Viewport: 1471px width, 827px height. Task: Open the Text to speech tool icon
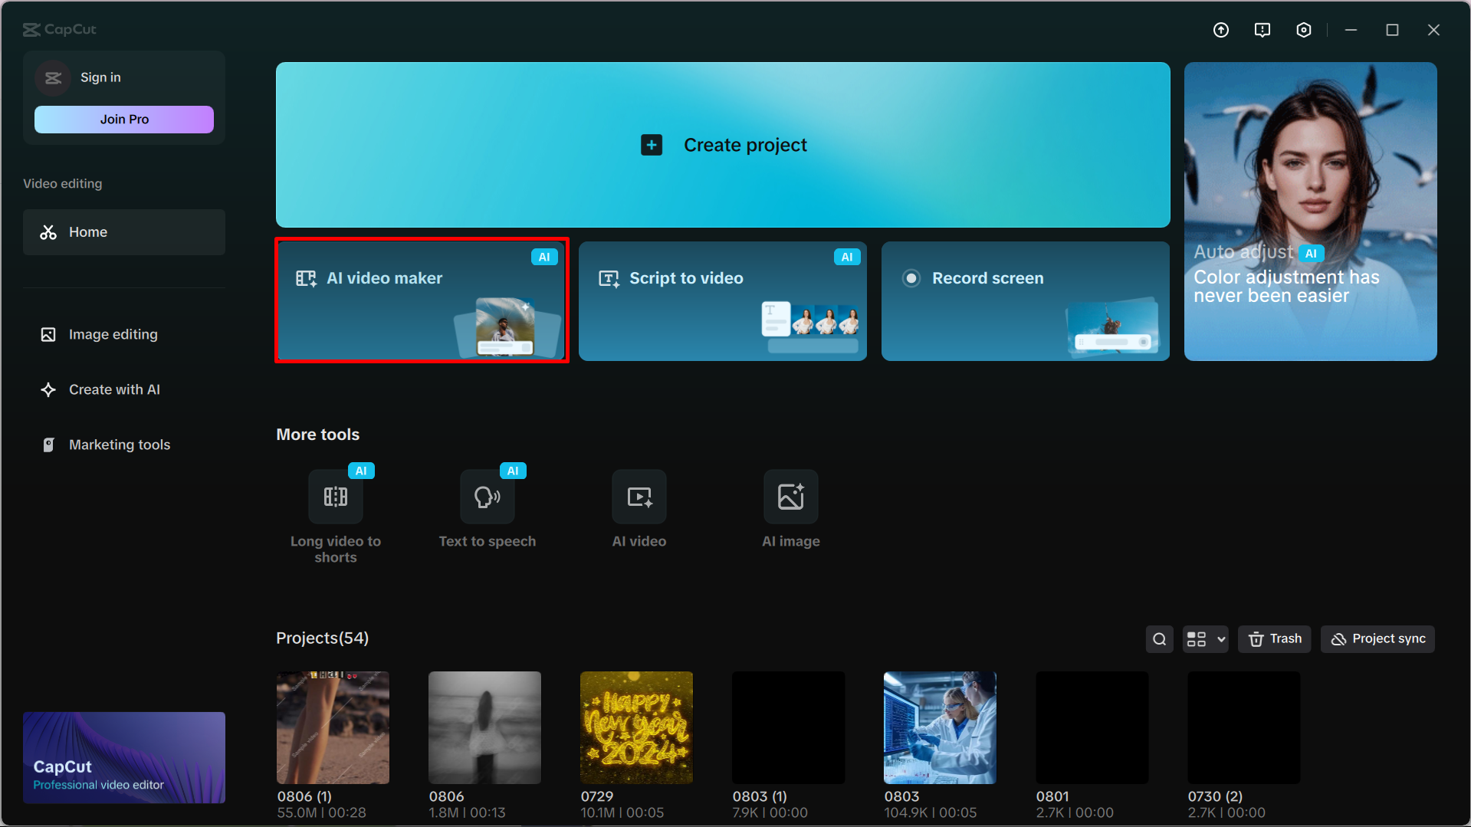pos(488,497)
